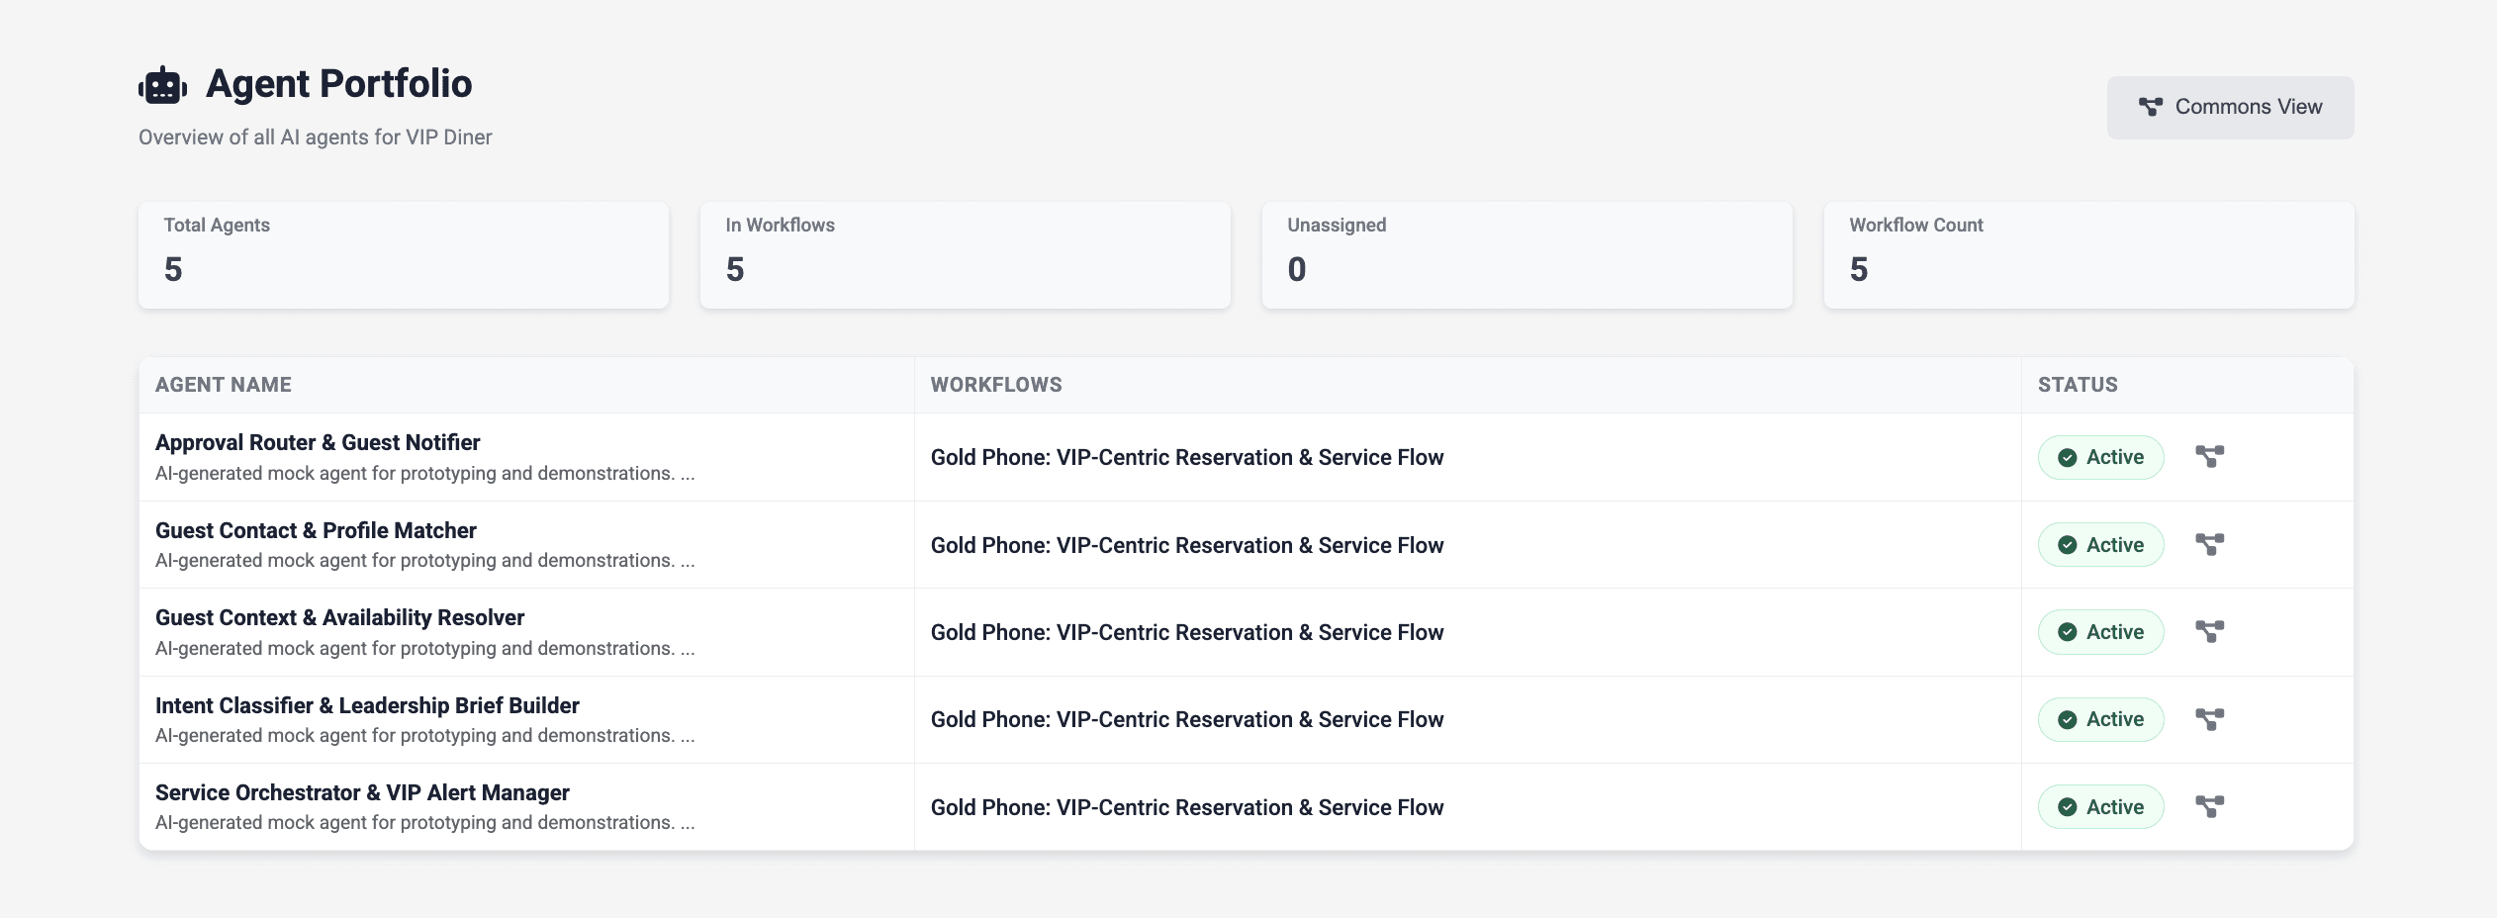This screenshot has width=2497, height=918.
Task: Toggle the Active status of Intent Classifier agent
Action: tap(2100, 719)
